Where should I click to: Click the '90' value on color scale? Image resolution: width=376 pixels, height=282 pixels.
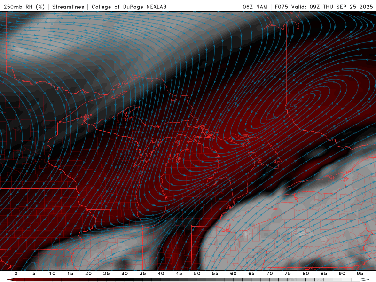pos(342,274)
